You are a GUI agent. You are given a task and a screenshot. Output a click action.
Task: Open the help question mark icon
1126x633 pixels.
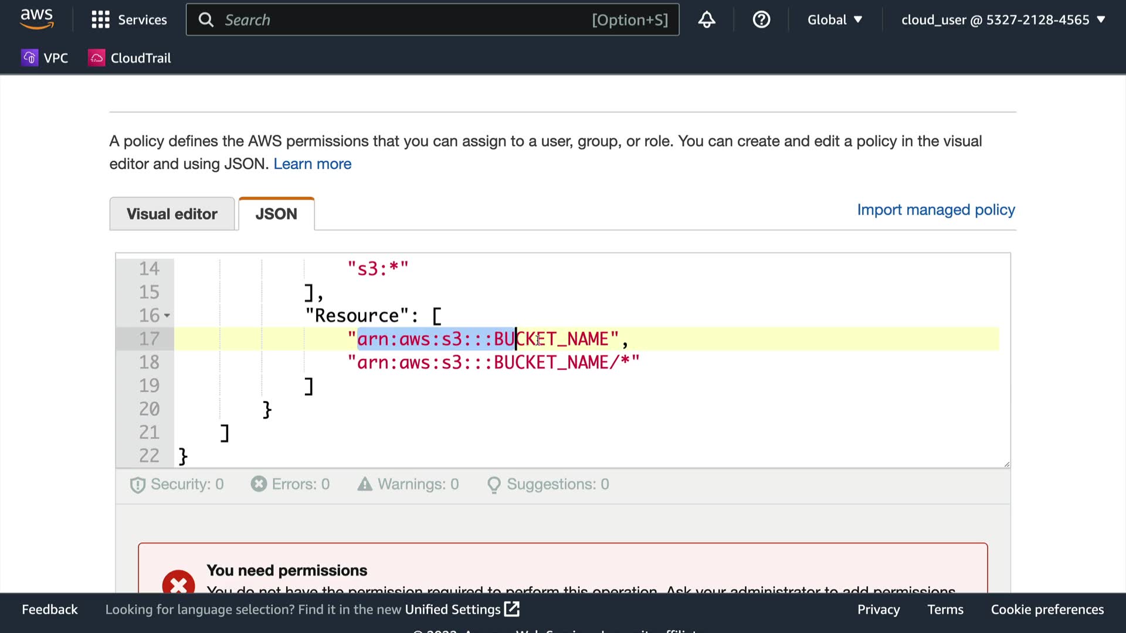click(x=761, y=20)
